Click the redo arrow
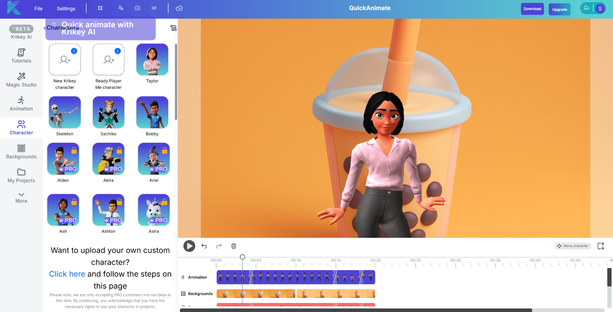 [219, 246]
